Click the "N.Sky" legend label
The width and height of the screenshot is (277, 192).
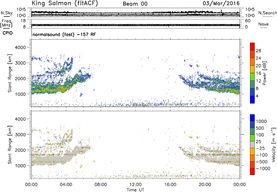click(x=7, y=13)
